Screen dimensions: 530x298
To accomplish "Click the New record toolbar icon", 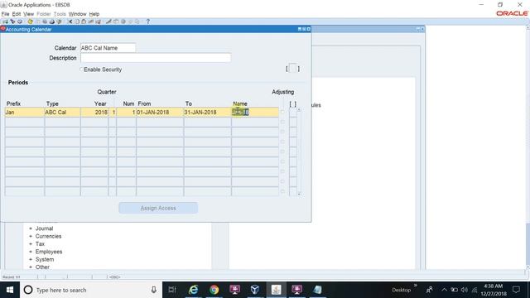I will tap(5, 22).
